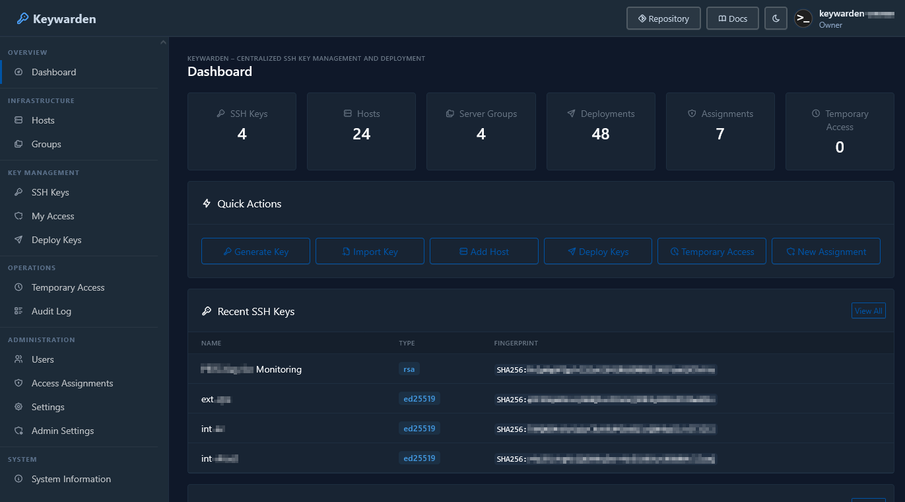Collapse the sidebar using the top chevron
The image size is (905, 502).
point(163,43)
